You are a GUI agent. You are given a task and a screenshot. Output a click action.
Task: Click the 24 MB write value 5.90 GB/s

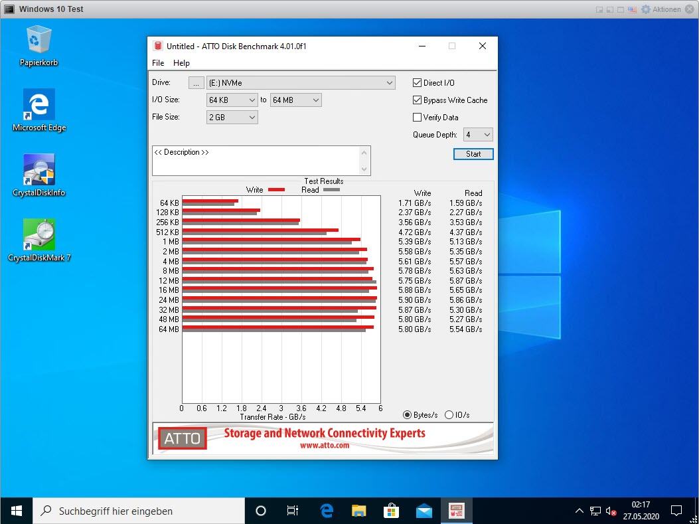[x=415, y=300]
